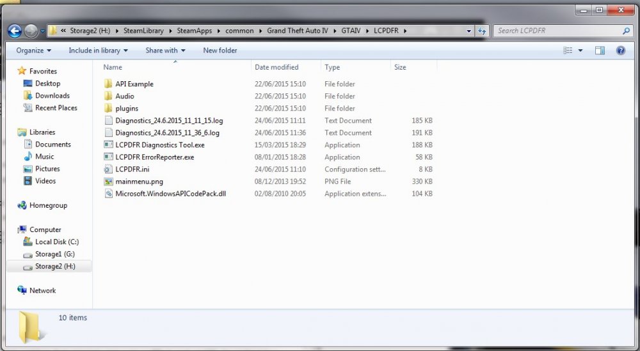The width and height of the screenshot is (640, 351).
Task: Click Grand Theft Auto IV breadcrumb
Action: pyautogui.click(x=297, y=31)
